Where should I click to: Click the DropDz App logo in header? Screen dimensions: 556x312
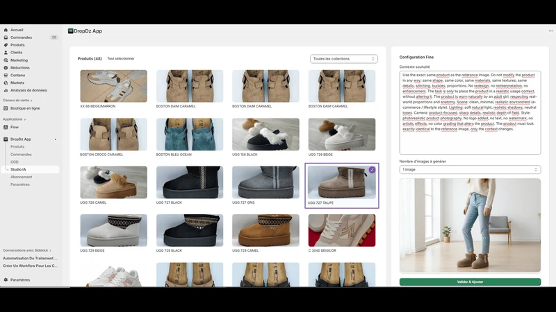(x=71, y=31)
